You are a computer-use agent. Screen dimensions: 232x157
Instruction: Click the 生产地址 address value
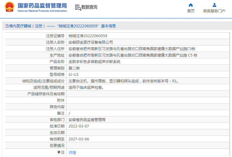coord(133,55)
